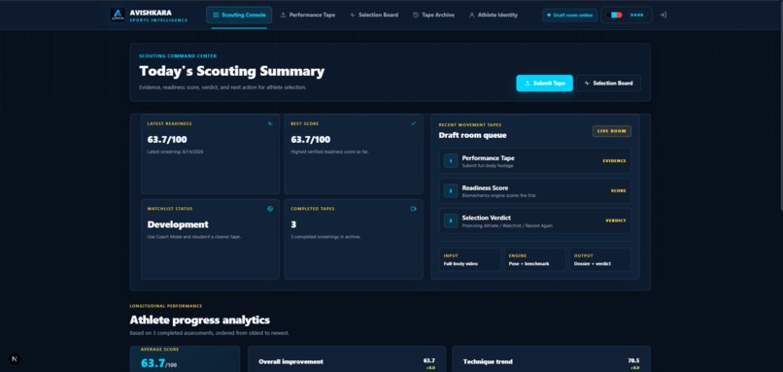Click the Today's Scouting Summary heading
This screenshot has width=783, height=372.
[x=232, y=72]
